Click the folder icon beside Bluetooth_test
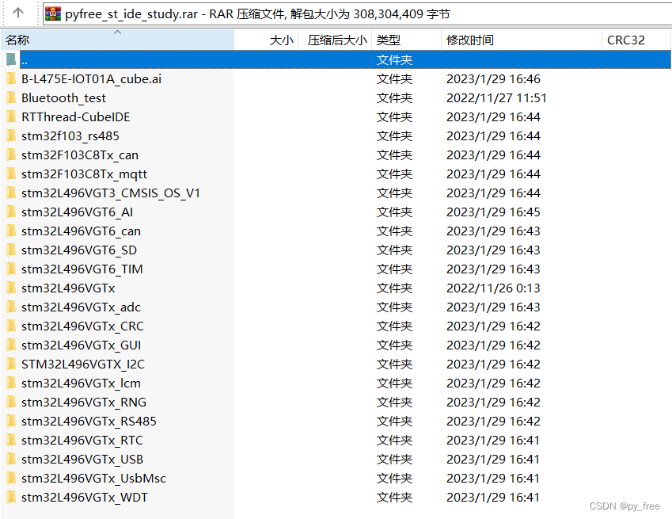Viewport: 672px width, 519px height. point(11,97)
